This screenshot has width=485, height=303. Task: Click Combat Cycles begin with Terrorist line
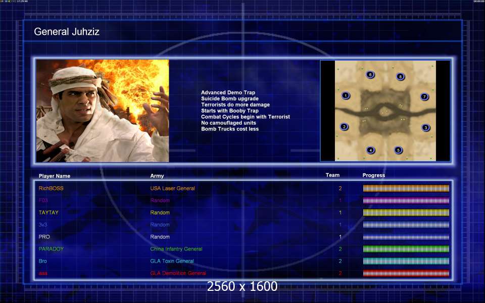click(246, 117)
